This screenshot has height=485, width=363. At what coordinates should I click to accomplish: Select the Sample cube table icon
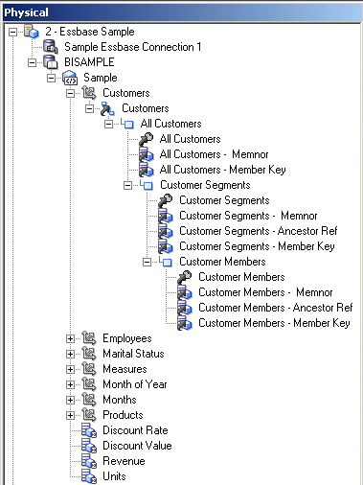click(70, 78)
